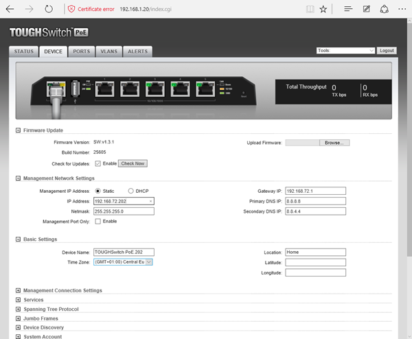
Task: Open the Time Zone dropdown
Action: [123, 262]
